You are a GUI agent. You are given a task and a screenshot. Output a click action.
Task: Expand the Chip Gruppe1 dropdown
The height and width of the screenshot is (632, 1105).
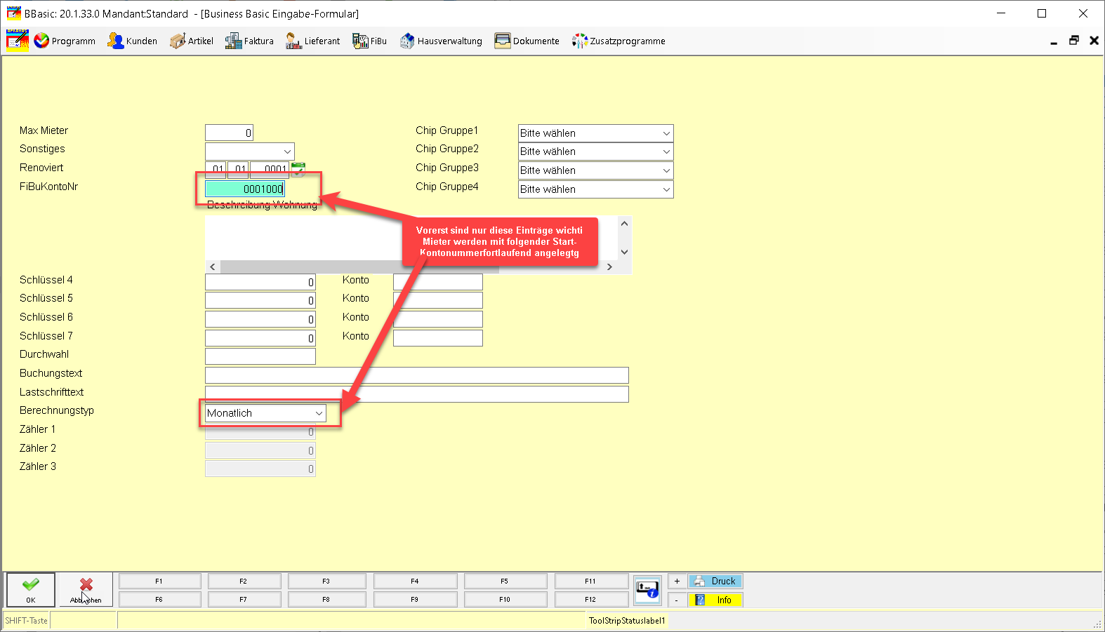coord(666,133)
